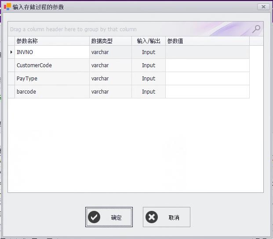Close the dialog with the X button
273x239 pixels.
point(263,7)
